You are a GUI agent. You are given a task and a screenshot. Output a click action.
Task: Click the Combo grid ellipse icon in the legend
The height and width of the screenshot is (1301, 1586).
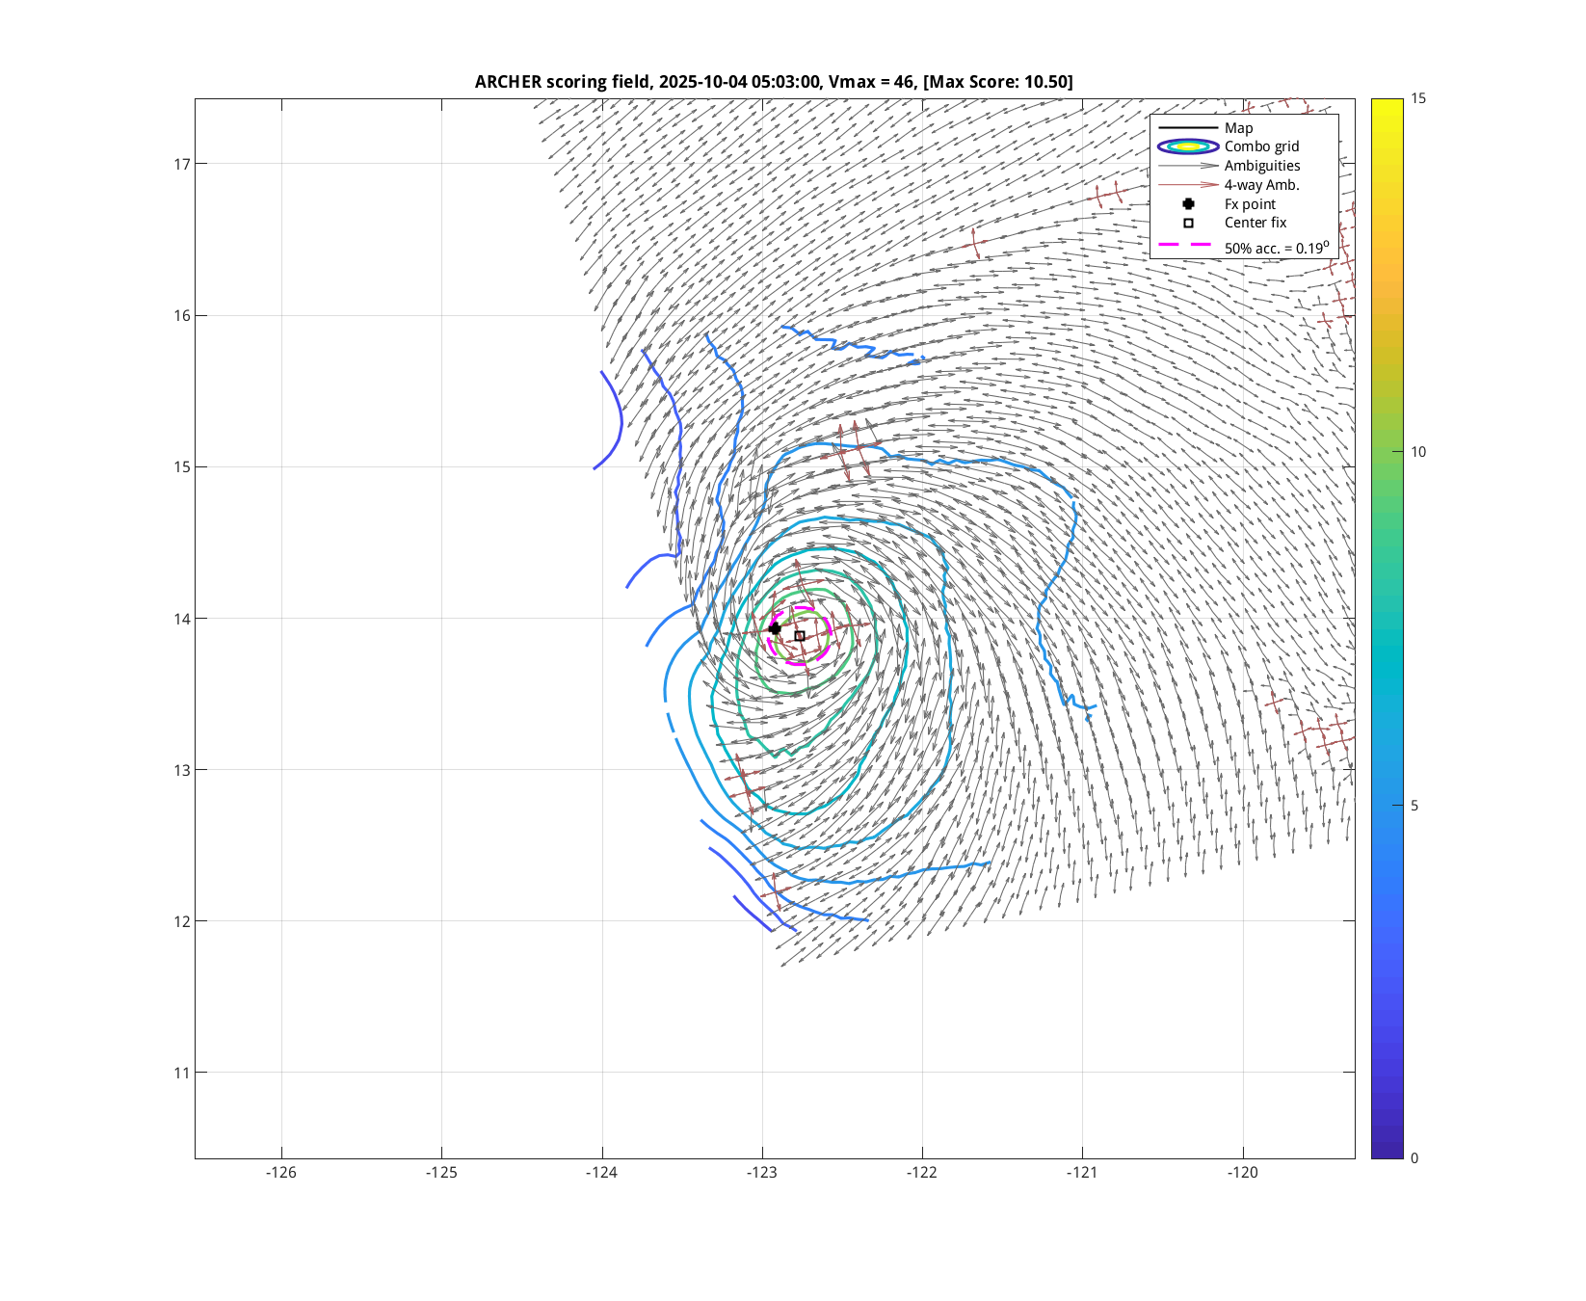tap(1188, 146)
